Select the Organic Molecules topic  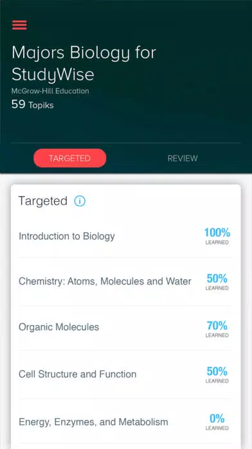tap(125, 327)
